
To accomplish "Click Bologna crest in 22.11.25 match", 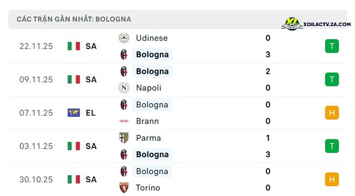I will [124, 54].
